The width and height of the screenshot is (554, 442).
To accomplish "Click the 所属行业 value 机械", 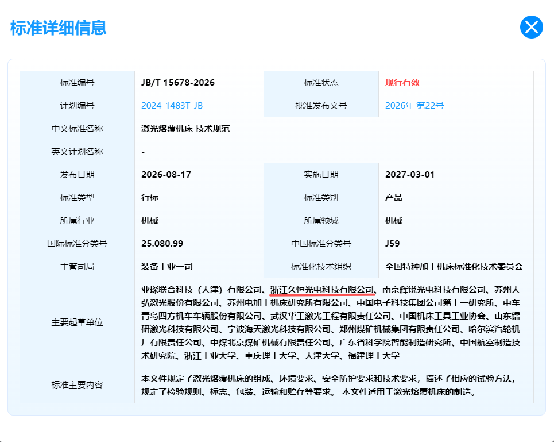I will point(150,221).
